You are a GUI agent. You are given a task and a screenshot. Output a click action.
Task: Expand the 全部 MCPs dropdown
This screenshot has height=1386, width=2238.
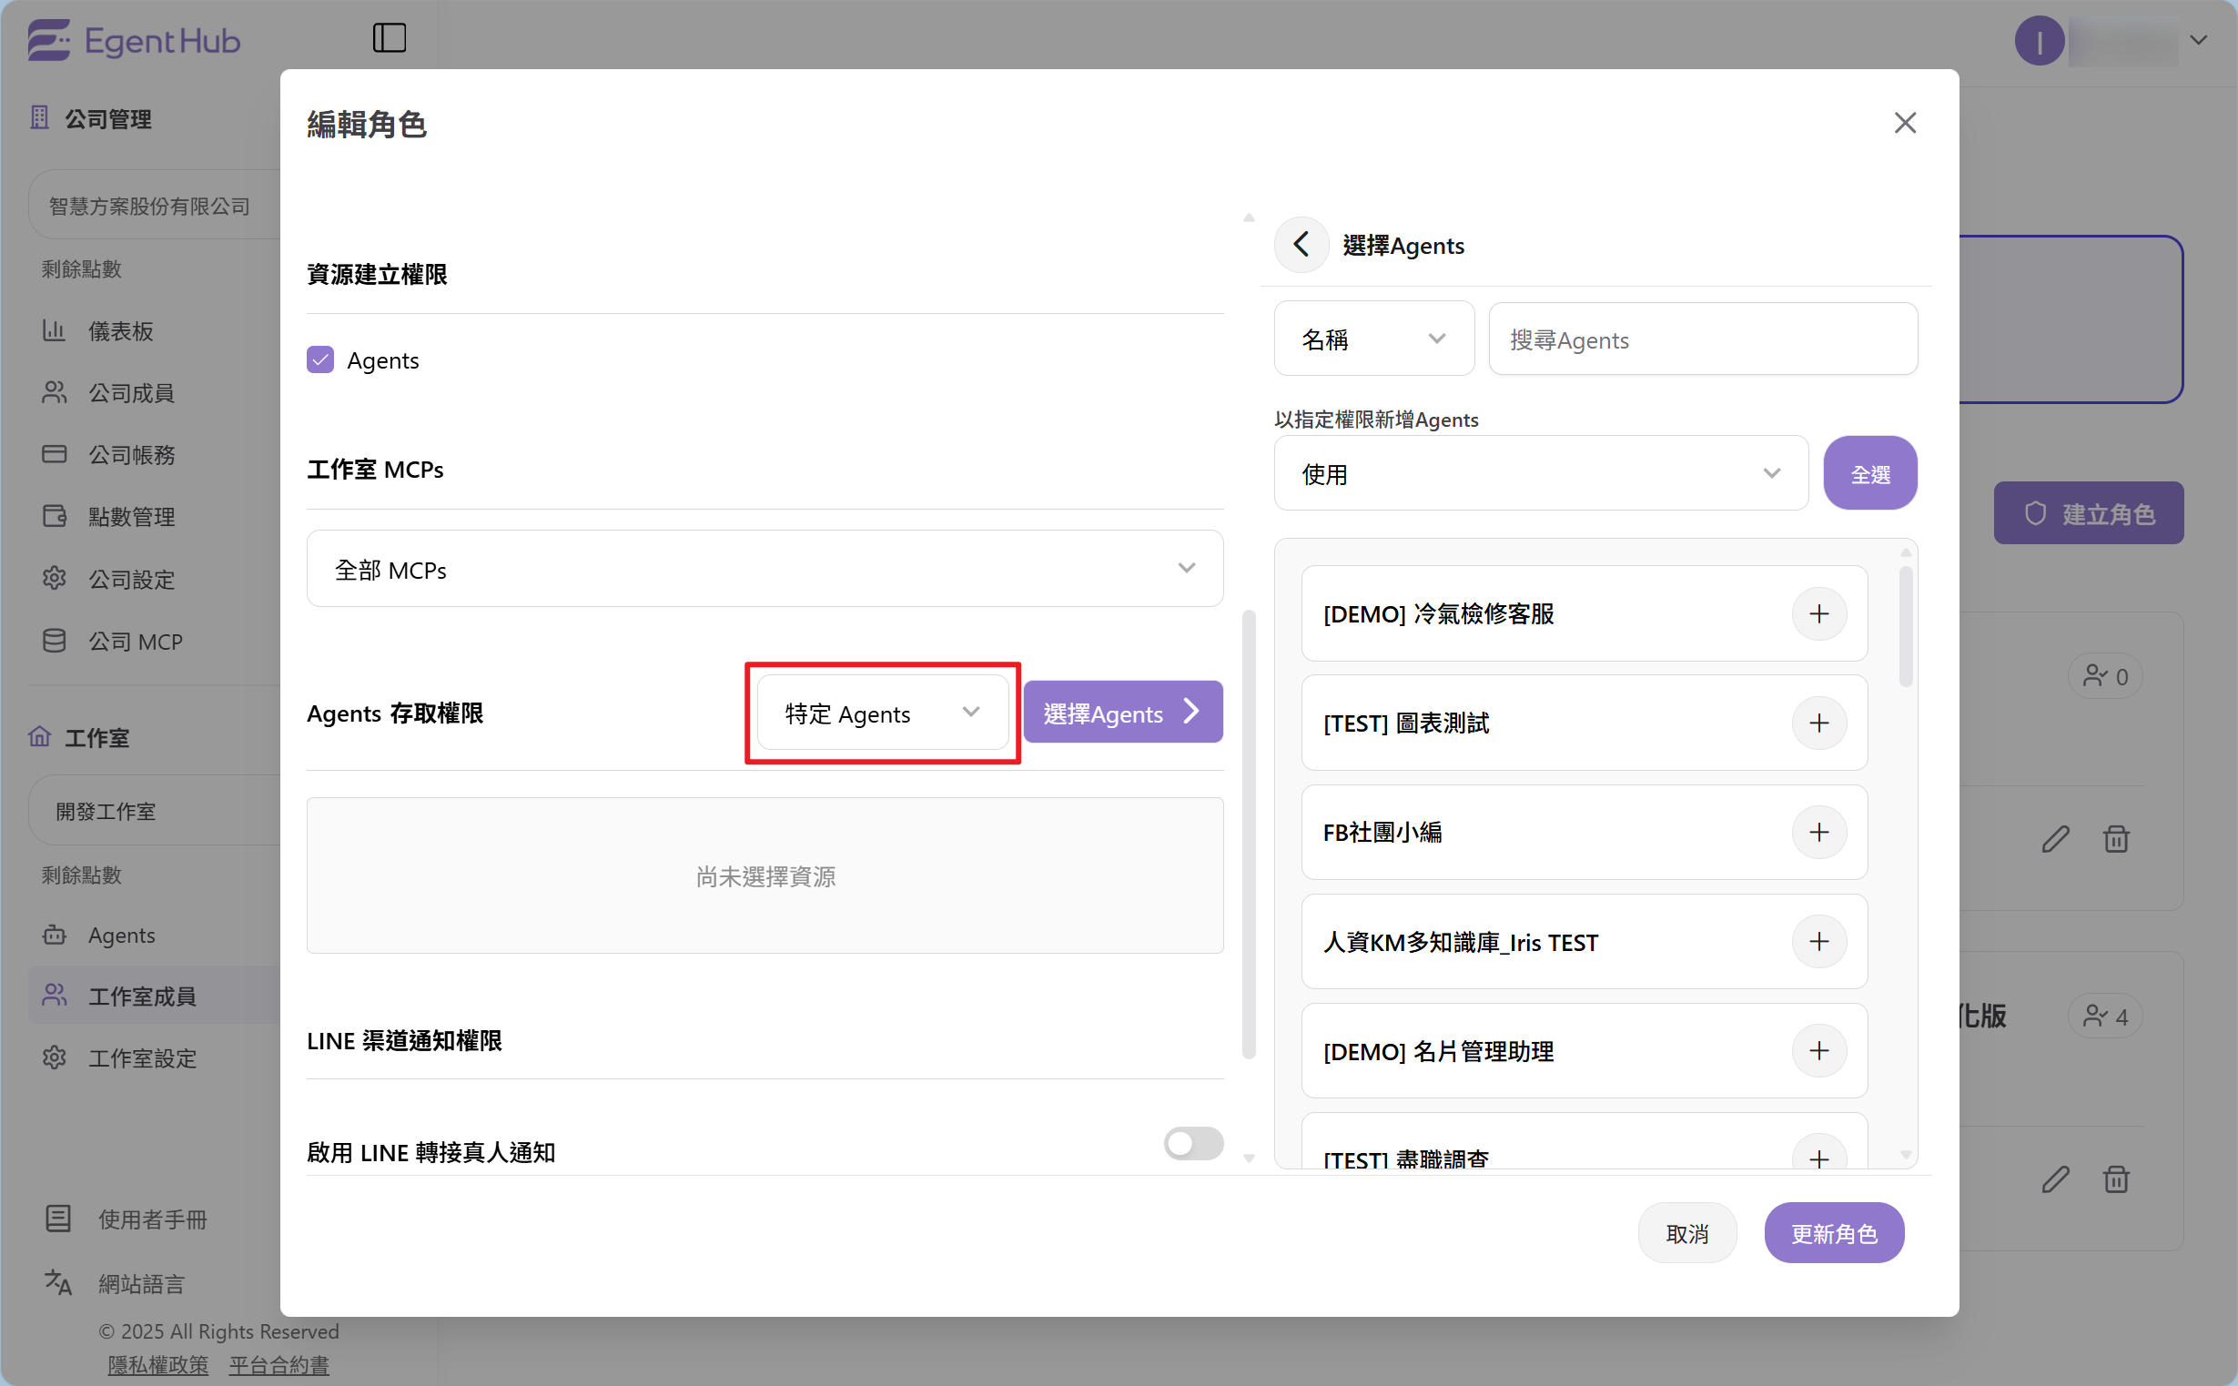pyautogui.click(x=765, y=570)
